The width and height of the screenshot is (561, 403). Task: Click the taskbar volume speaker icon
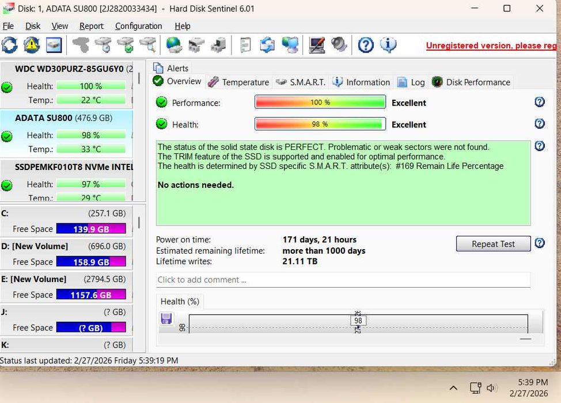click(491, 387)
